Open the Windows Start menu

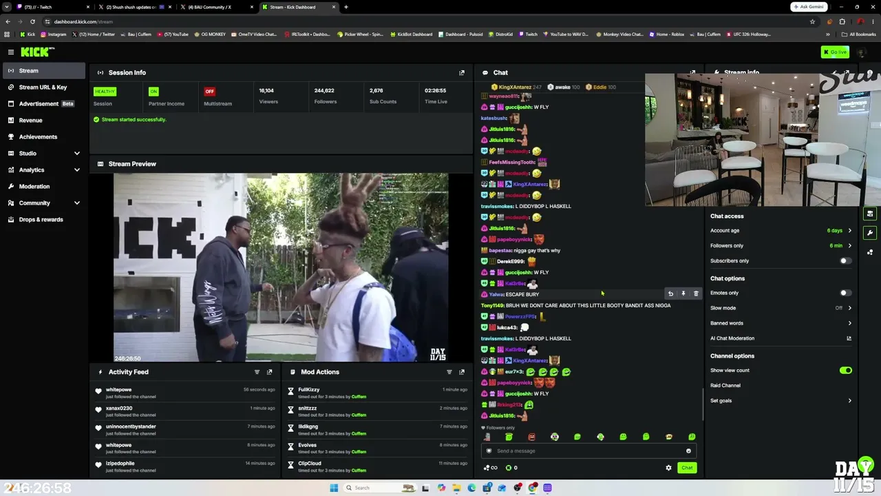334,488
